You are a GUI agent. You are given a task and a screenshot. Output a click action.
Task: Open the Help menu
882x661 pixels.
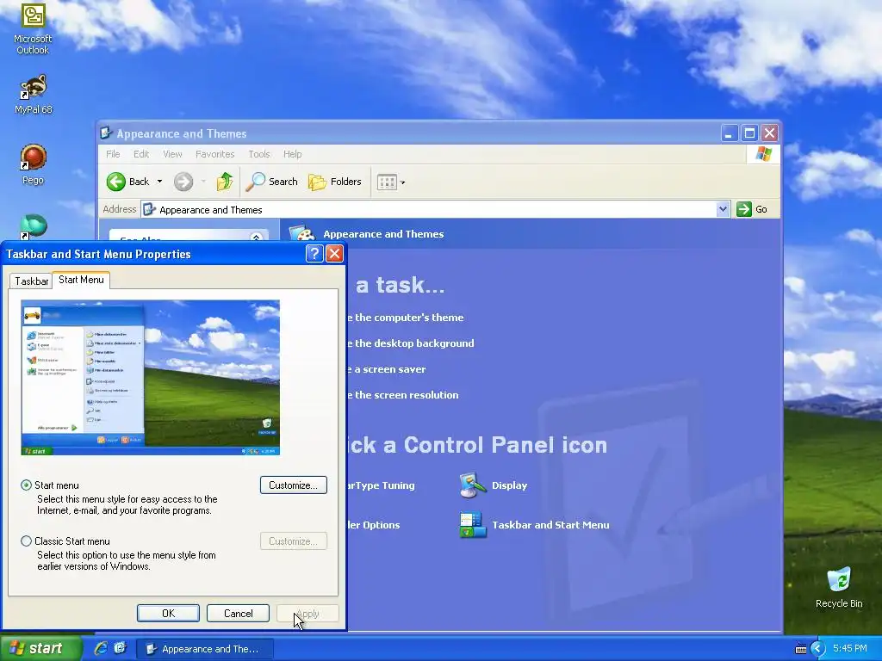coord(293,154)
